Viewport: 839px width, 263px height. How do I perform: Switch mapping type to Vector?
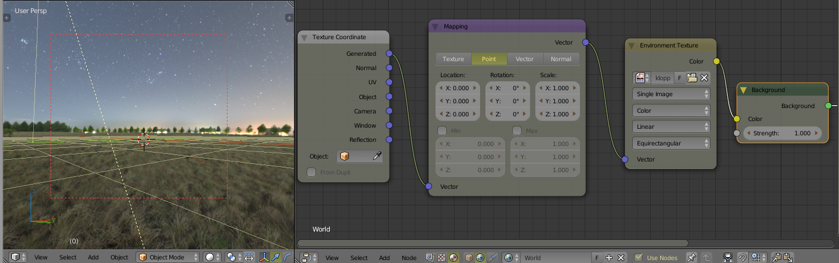(x=525, y=59)
